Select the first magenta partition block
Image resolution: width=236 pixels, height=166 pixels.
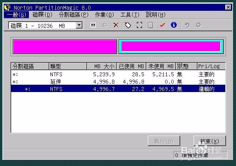(65, 47)
